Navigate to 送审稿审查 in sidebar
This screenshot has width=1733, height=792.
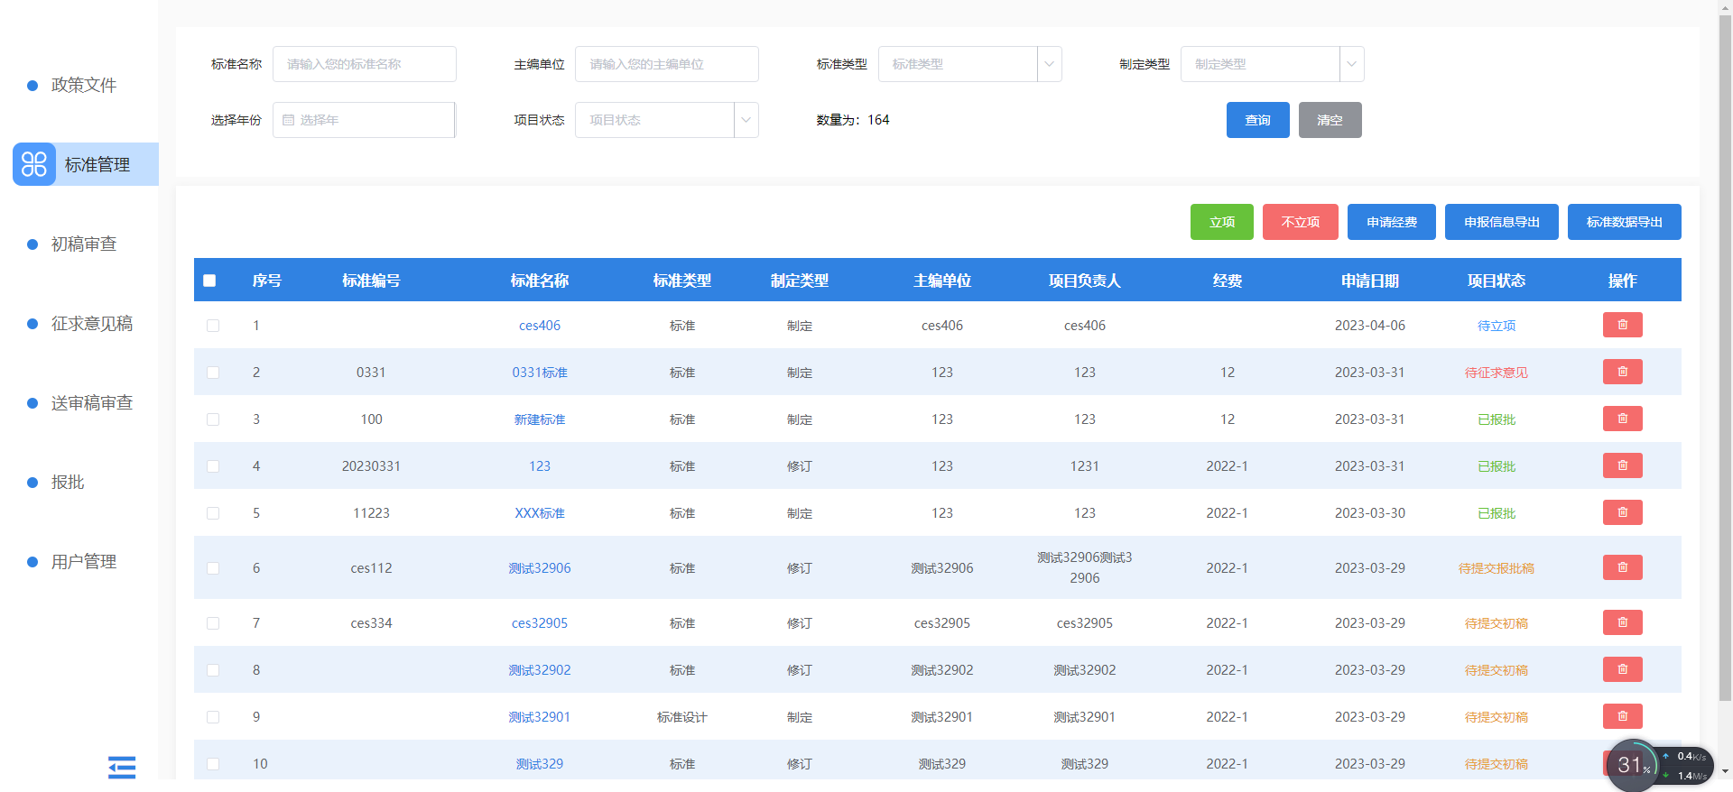coord(91,402)
